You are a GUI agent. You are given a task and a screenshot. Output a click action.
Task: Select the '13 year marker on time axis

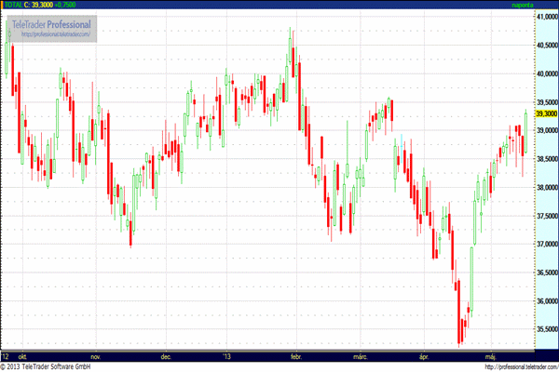pos(225,356)
